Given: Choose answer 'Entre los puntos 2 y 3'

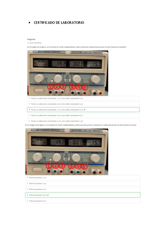Looking at the screenshot, I should (83, 189).
